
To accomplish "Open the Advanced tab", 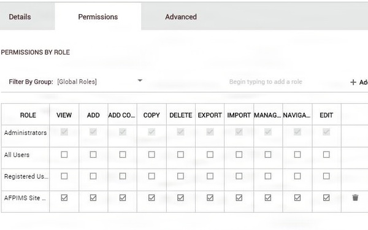I will coord(181,17).
